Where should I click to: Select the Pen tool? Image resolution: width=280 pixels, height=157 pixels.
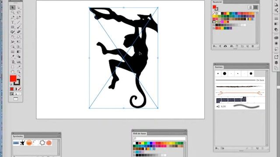[x=13, y=17]
